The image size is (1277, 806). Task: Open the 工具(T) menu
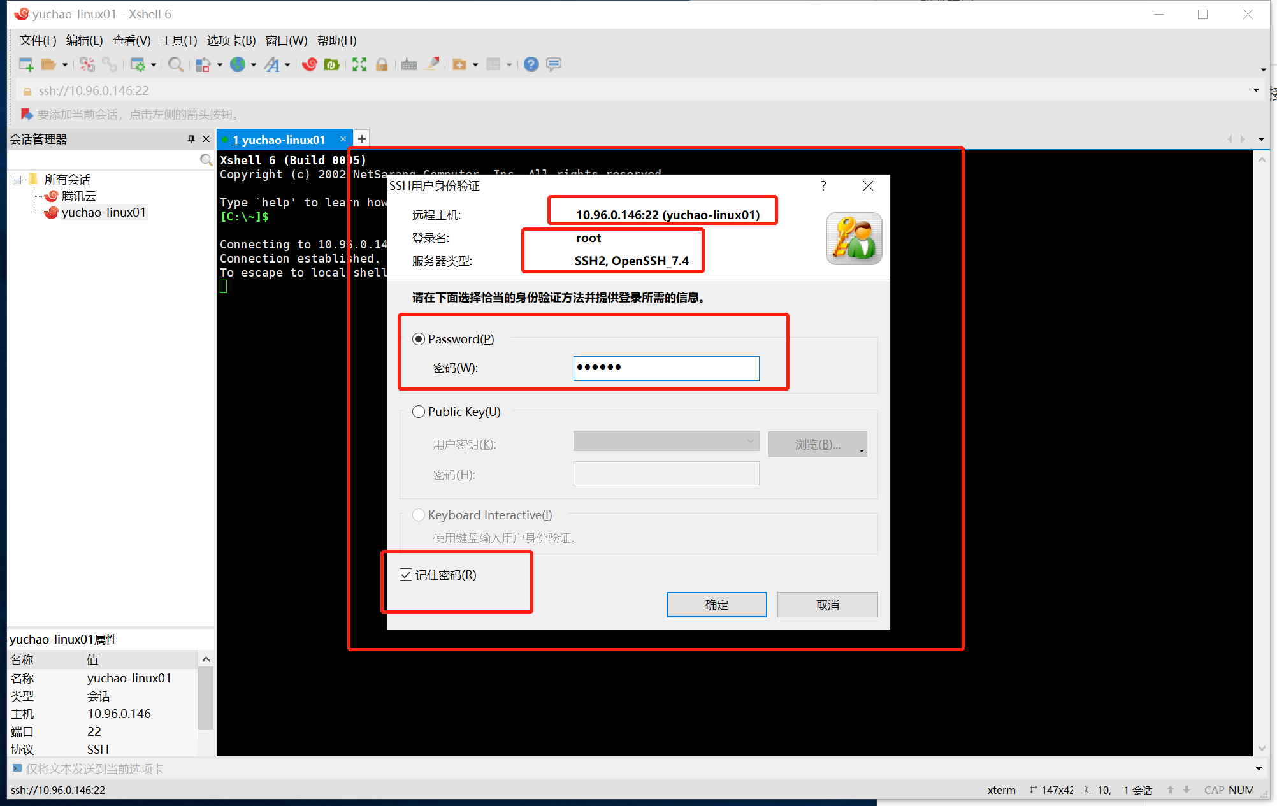pos(178,40)
